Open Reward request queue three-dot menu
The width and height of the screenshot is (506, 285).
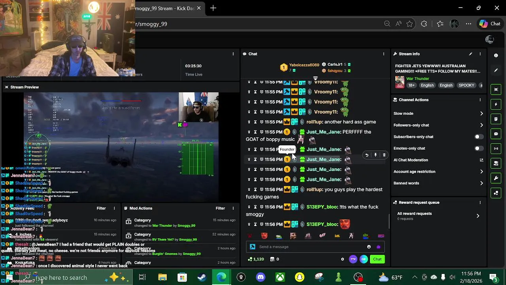click(x=480, y=202)
